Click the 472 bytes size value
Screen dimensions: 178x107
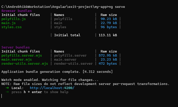click(108, 64)
